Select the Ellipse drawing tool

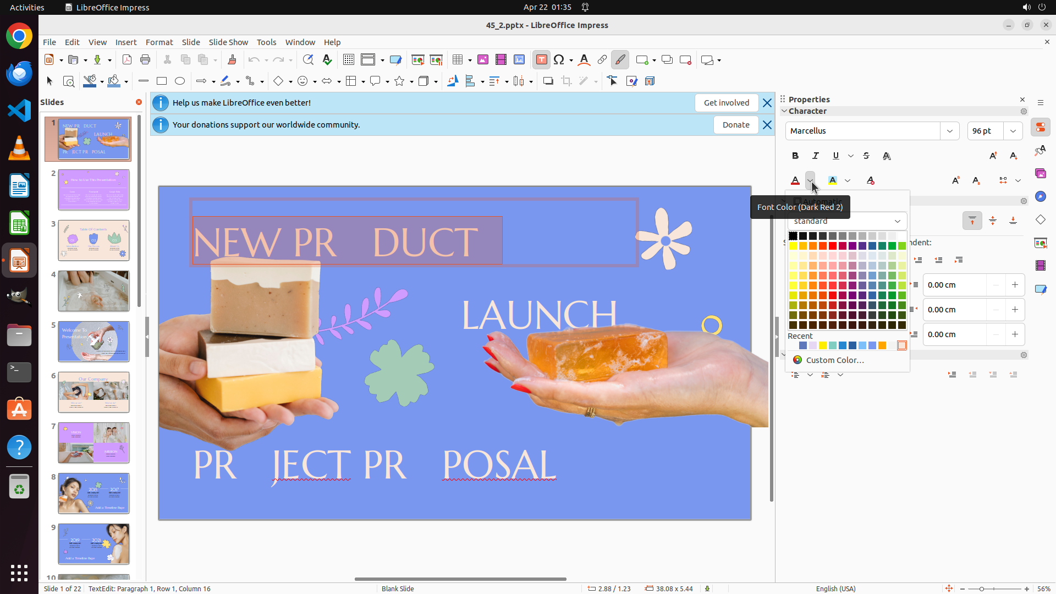(x=180, y=81)
